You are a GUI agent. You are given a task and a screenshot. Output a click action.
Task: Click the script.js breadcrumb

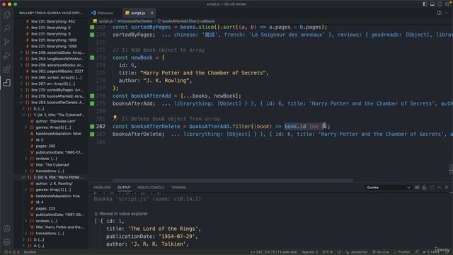point(105,21)
